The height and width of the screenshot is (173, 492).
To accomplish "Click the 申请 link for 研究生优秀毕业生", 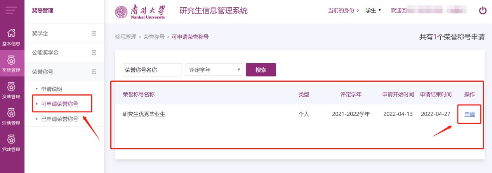I will 469,114.
